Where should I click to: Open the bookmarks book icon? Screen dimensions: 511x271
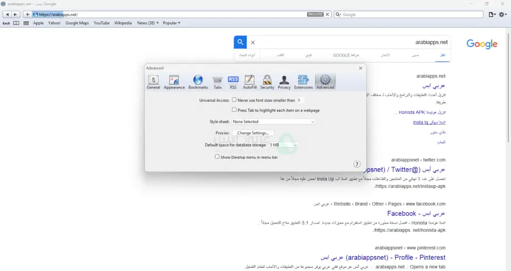point(16,23)
